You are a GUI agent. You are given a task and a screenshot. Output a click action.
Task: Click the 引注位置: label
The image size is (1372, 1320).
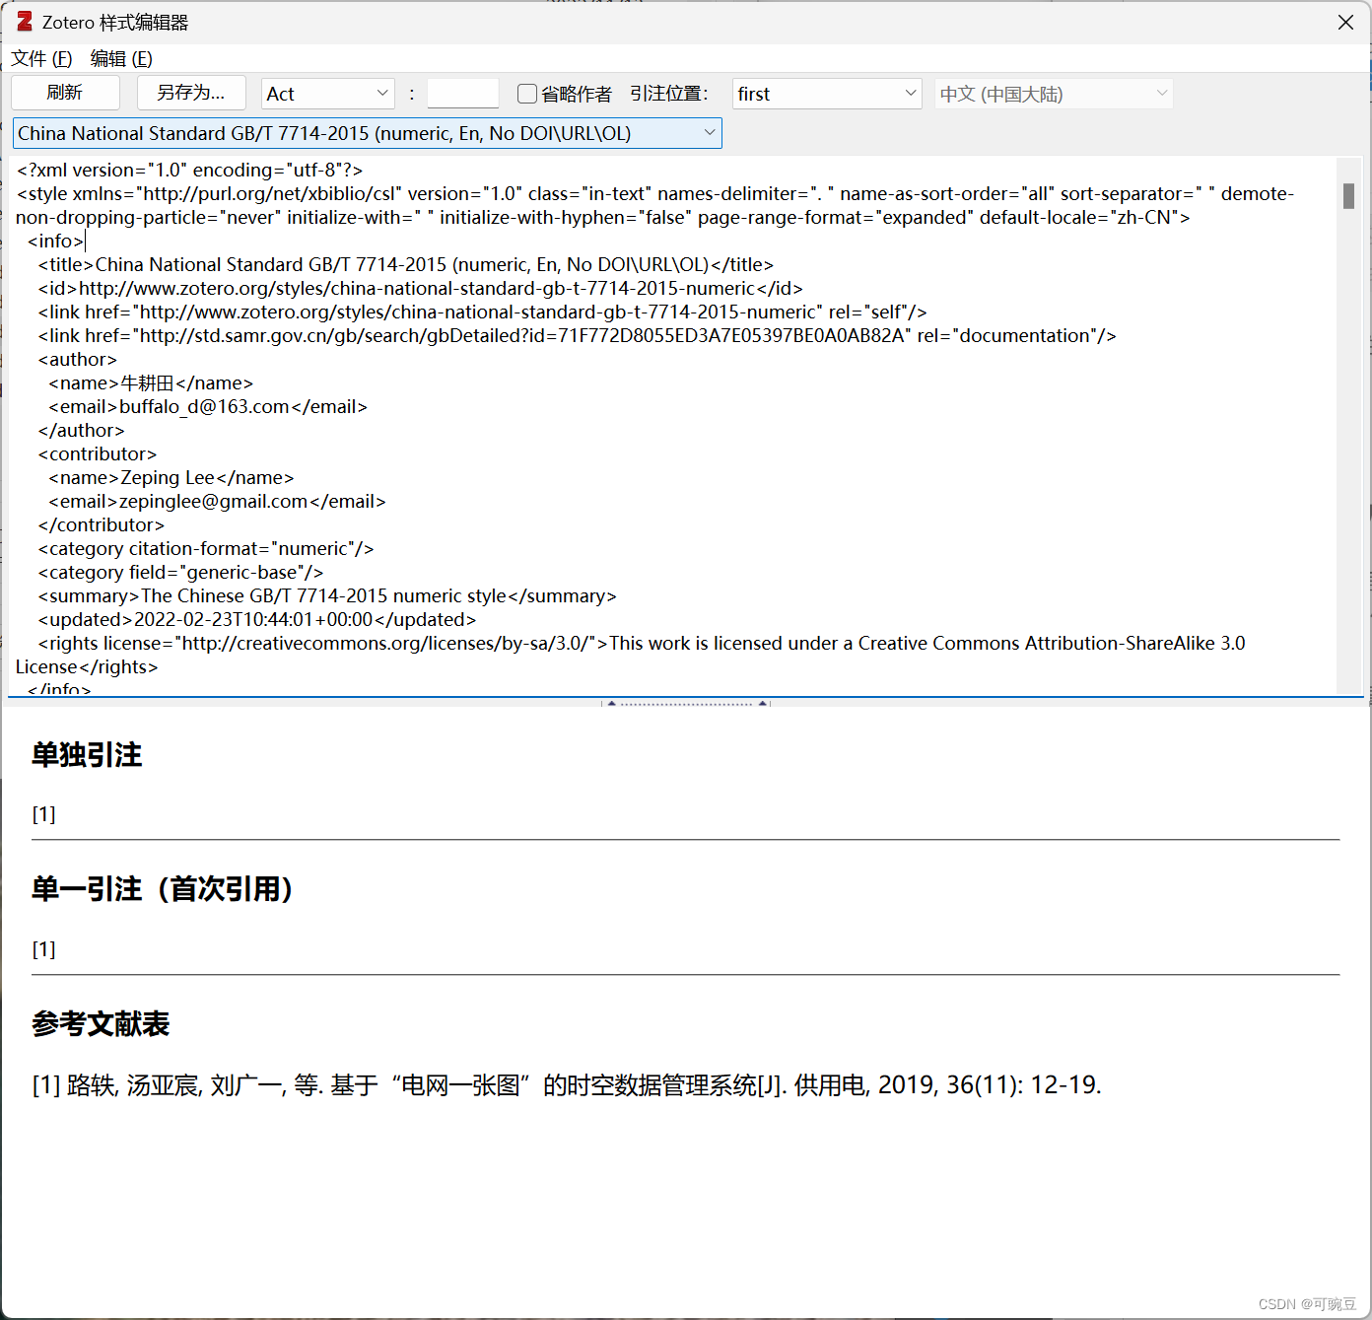[669, 94]
